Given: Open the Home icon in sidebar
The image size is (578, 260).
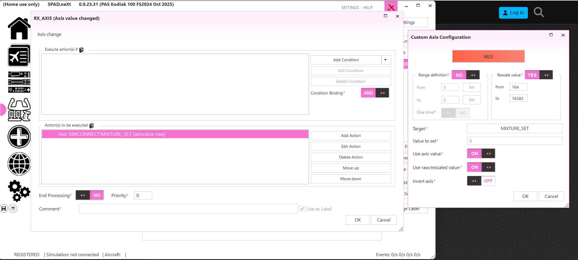Looking at the screenshot, I should tap(19, 29).
